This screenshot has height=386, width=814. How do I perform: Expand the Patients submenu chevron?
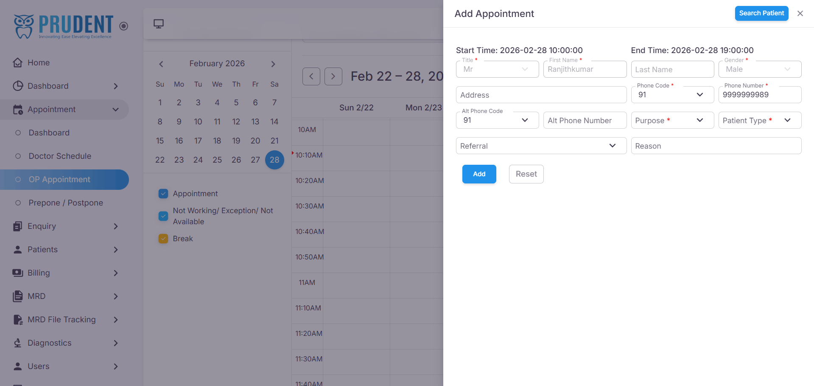(116, 250)
